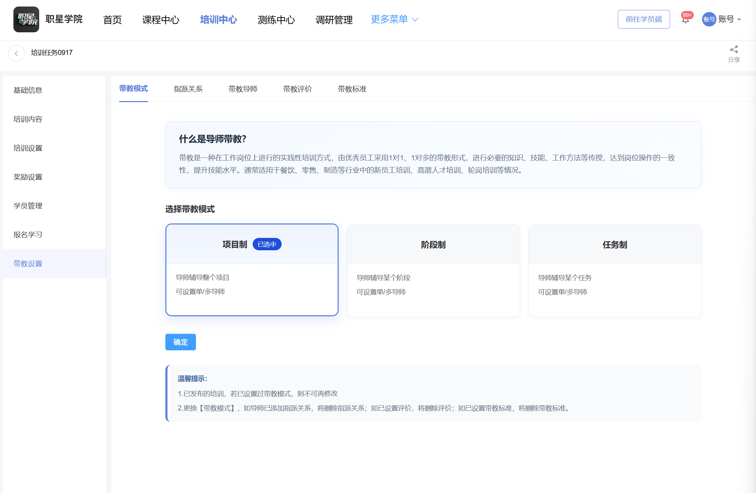Choose the 任务制 mode card
This screenshot has height=493, width=756.
tap(615, 271)
